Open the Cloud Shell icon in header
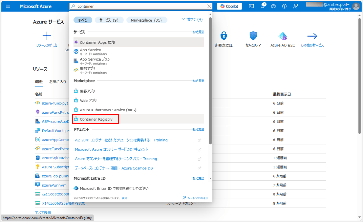Image resolution: width=363 pixels, height=222 pixels. [251, 6]
